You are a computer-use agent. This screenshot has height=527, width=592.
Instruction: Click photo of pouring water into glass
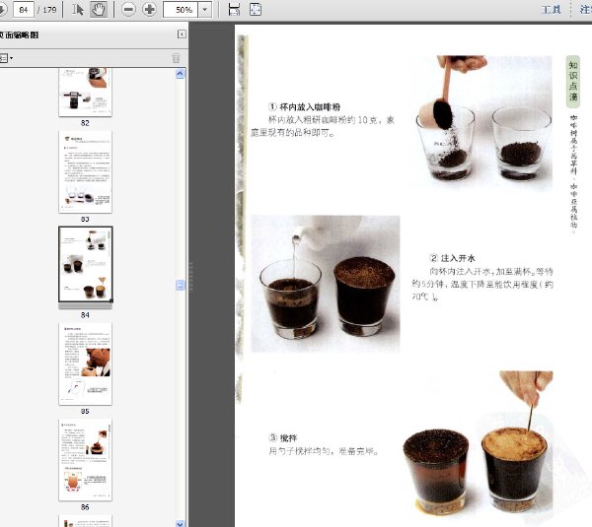[x=326, y=284]
